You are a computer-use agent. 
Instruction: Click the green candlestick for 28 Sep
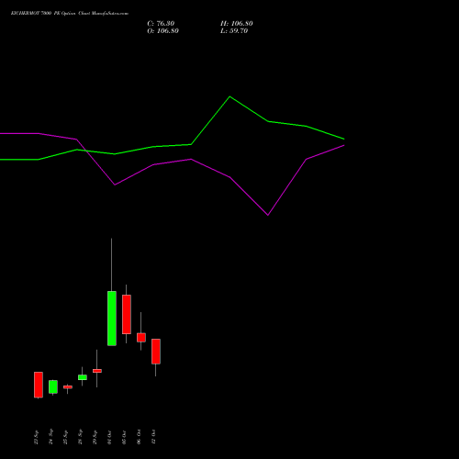83,377
